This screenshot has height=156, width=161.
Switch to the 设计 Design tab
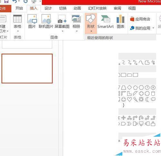(48, 8)
